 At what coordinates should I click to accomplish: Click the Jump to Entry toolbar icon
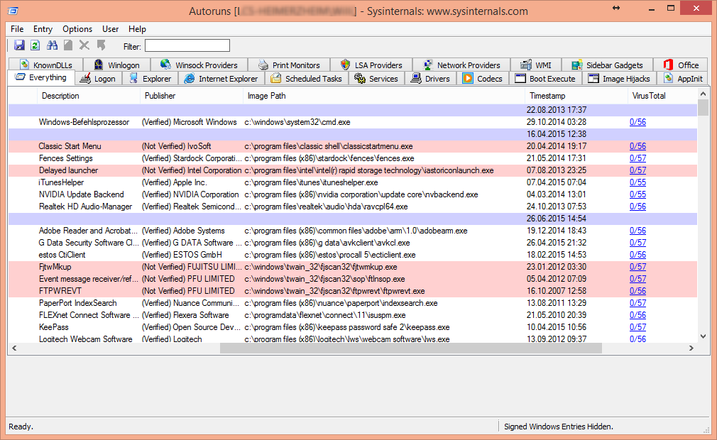tap(101, 45)
